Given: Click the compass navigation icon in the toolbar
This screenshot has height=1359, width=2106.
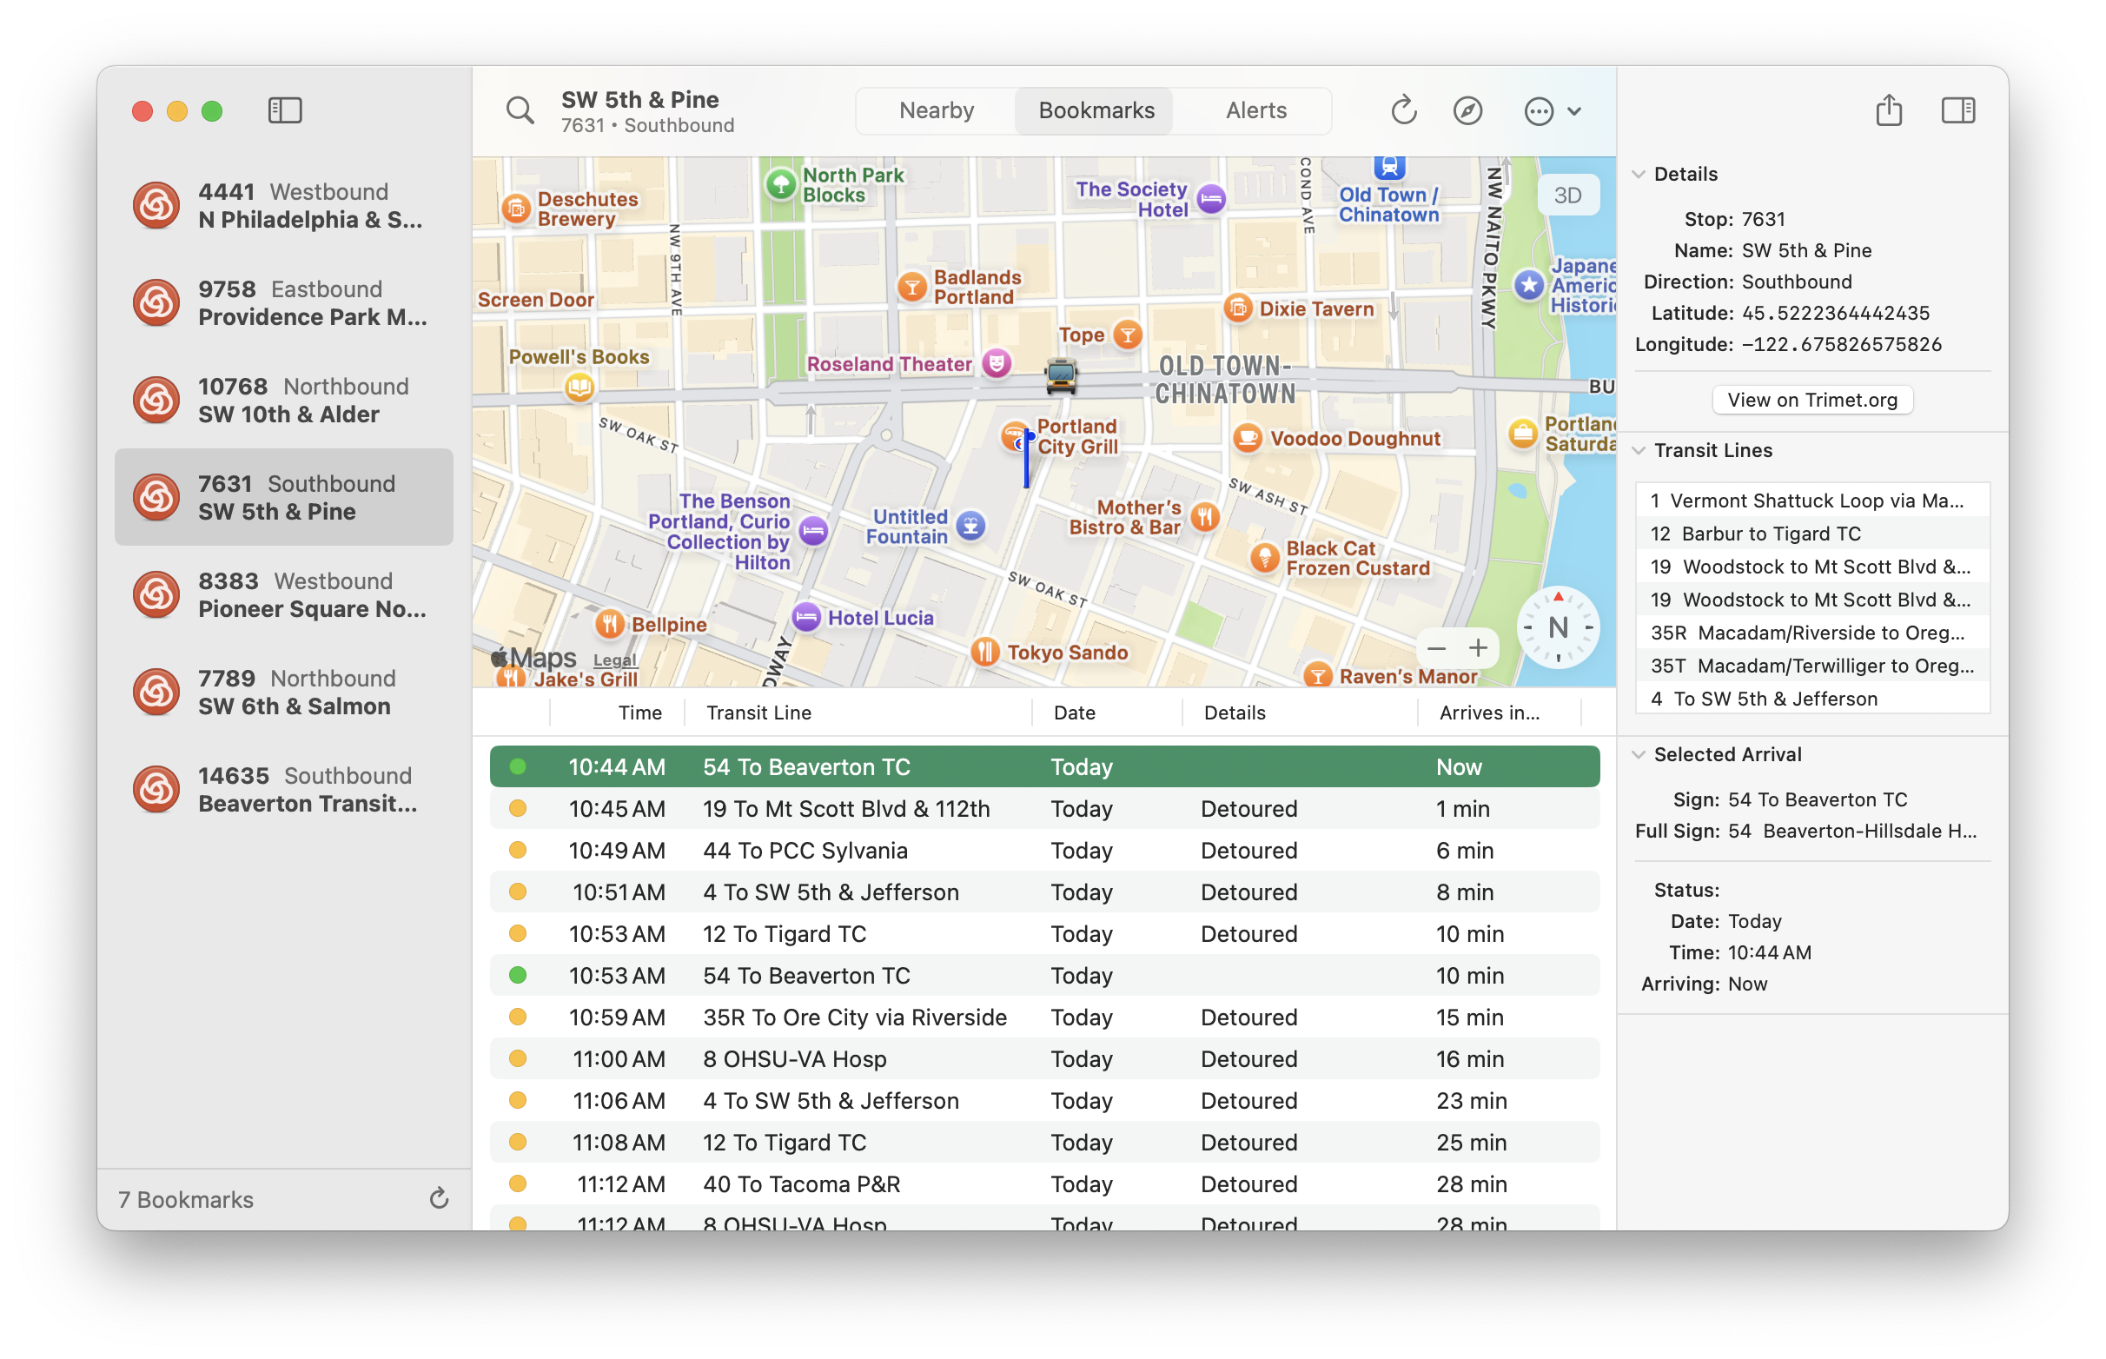Looking at the screenshot, I should tap(1467, 110).
